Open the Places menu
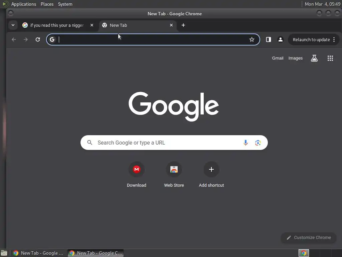The image size is (342, 257). (x=47, y=4)
